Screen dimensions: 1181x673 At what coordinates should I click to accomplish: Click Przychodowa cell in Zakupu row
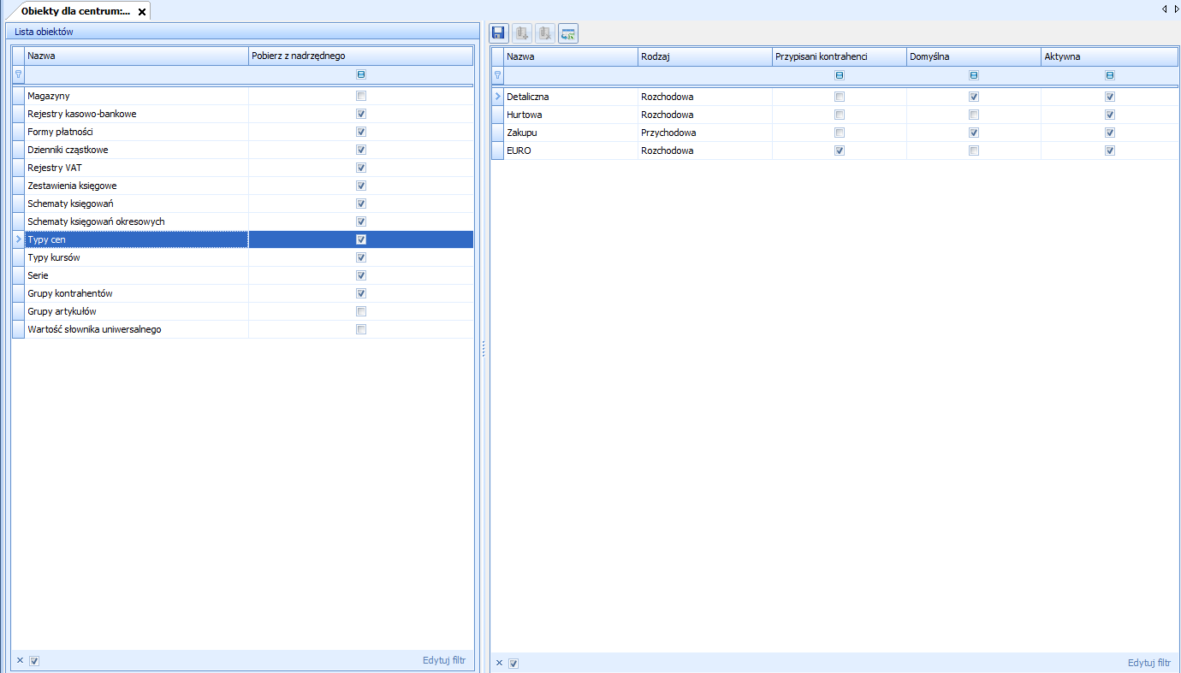[x=705, y=133]
